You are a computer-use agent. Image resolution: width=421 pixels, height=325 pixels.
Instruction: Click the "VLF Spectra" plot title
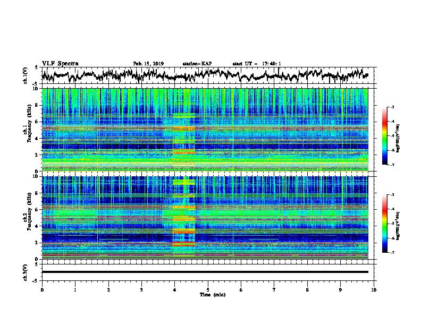[x=60, y=64]
